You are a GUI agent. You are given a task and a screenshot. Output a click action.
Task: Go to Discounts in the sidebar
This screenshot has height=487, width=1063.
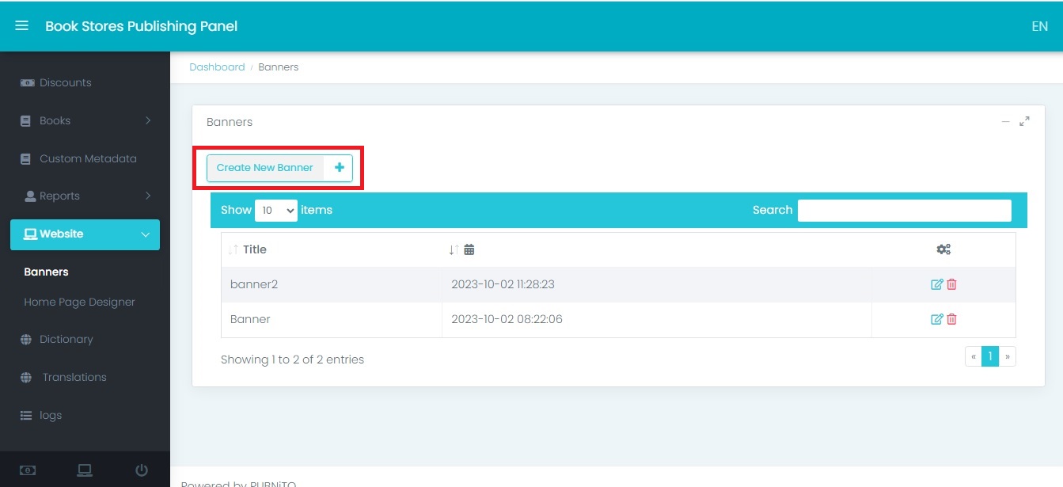(65, 82)
